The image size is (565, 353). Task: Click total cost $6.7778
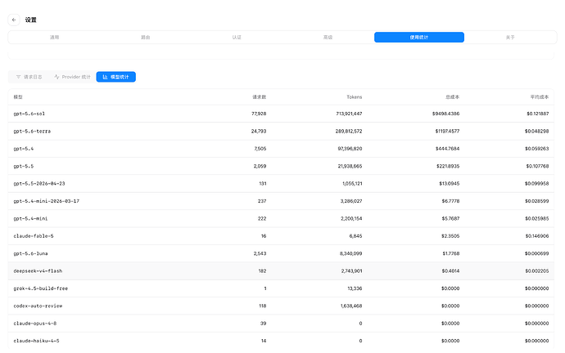[451, 201]
